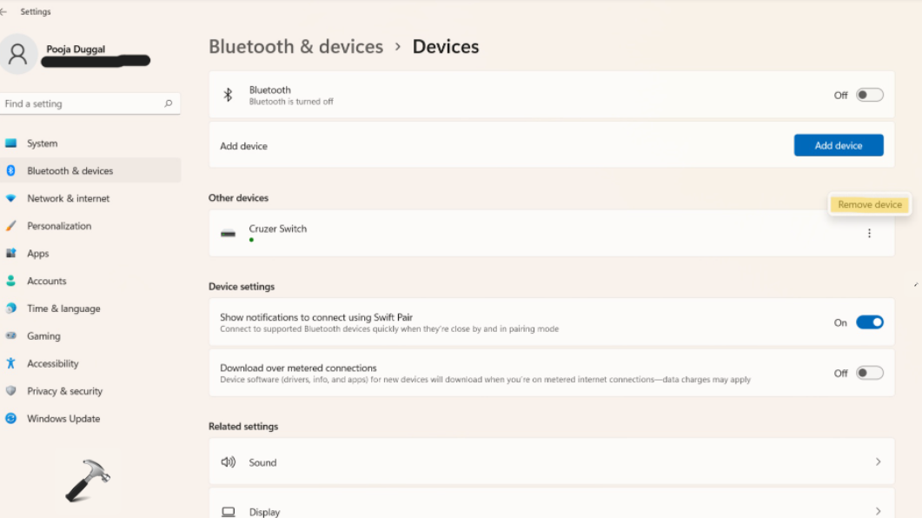Open the three-dot menu for Cruzer Switch
The height and width of the screenshot is (518, 922).
869,233
